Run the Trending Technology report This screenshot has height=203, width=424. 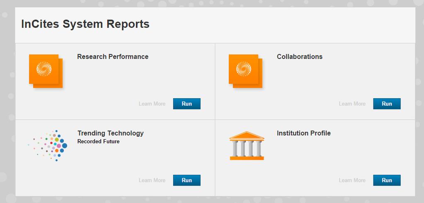187,180
